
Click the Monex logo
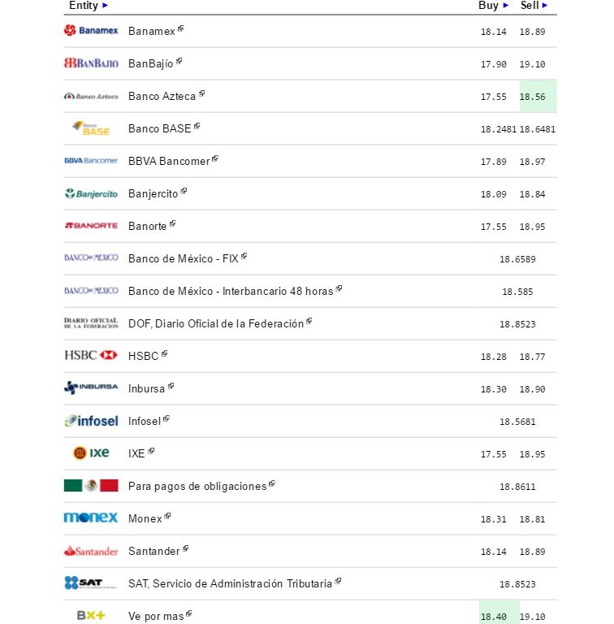pyautogui.click(x=91, y=518)
